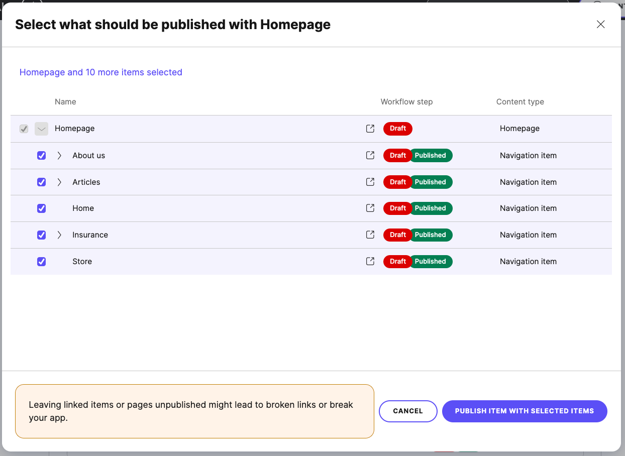
Task: Click the Published badge for About us
Action: coord(431,155)
